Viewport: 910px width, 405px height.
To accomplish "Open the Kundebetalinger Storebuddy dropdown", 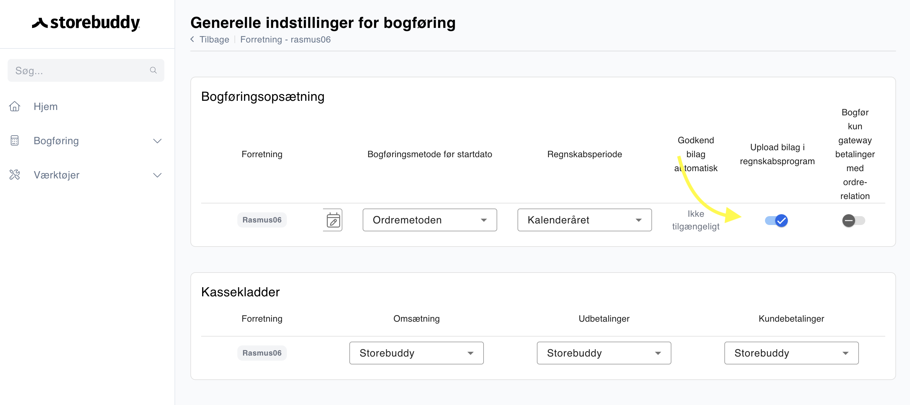I will [x=791, y=353].
